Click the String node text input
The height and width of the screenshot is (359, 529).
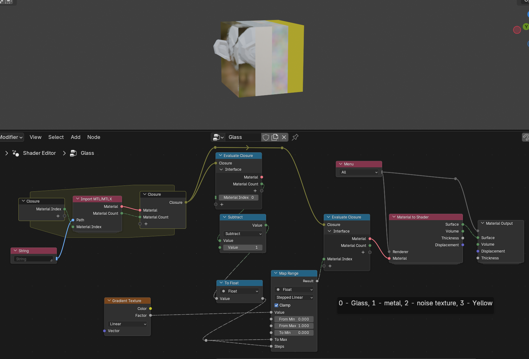coord(33,259)
